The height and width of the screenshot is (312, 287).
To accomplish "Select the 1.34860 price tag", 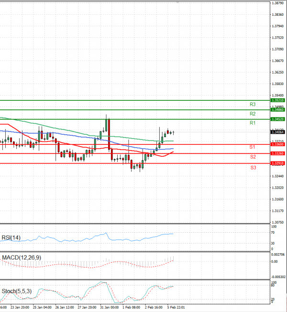I will [x=278, y=109].
